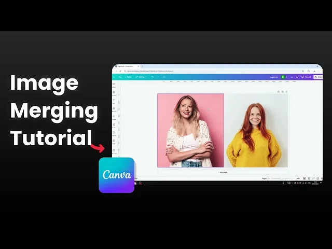This screenshot has width=332, height=249.
Task: Click the browser downloads icon
Action: click(x=314, y=71)
